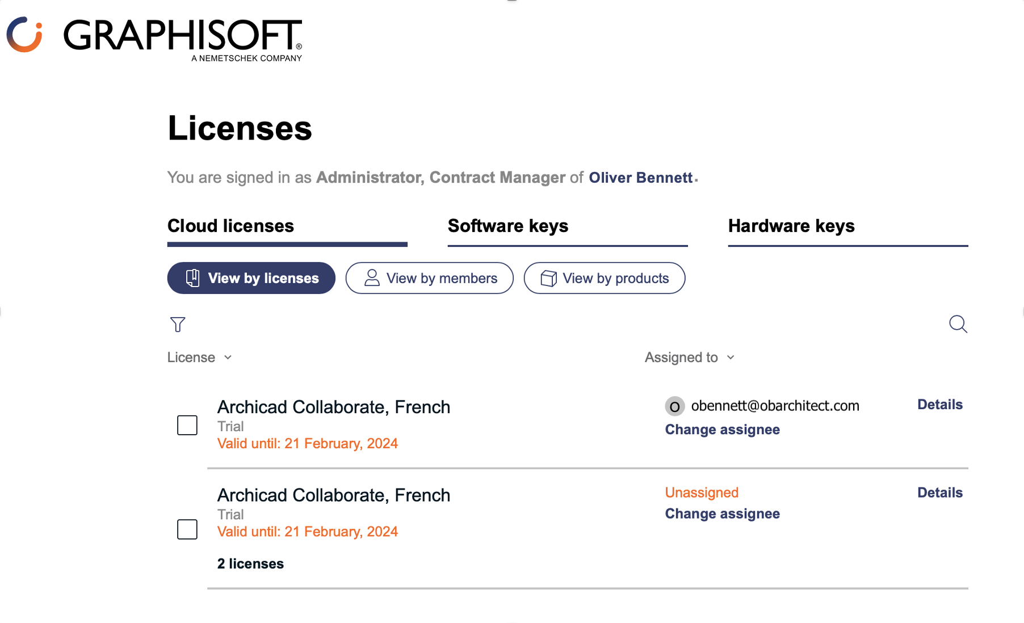Click Change assignee for the unassigned license

[721, 513]
